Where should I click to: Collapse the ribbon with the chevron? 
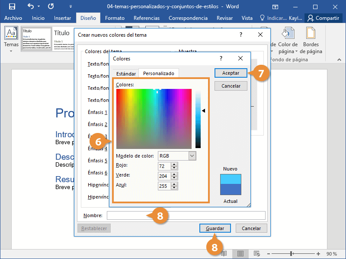pyautogui.click(x=339, y=60)
